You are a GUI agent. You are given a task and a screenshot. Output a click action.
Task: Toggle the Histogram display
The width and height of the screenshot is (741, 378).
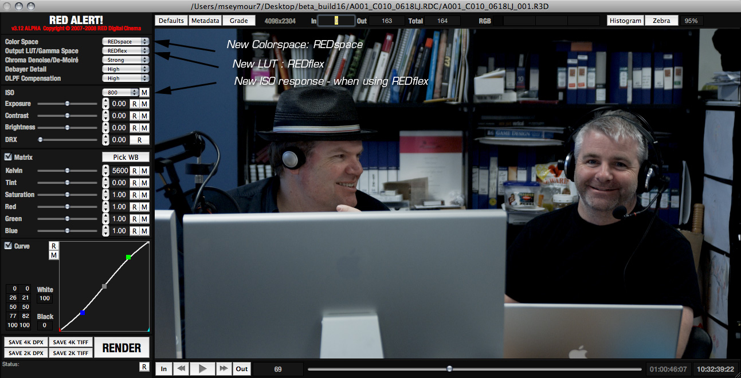[625, 21]
